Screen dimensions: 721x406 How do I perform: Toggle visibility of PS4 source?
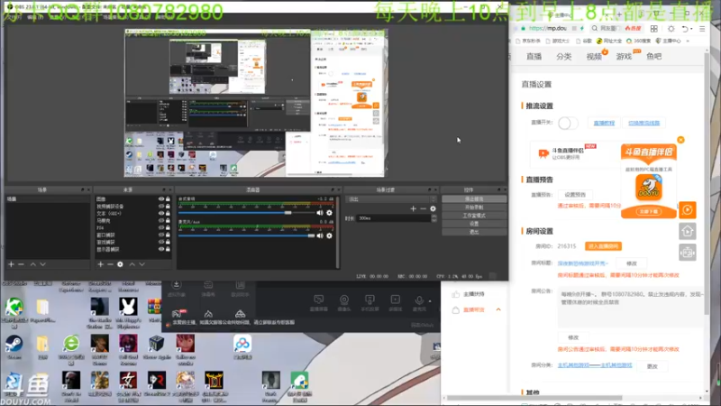click(161, 227)
